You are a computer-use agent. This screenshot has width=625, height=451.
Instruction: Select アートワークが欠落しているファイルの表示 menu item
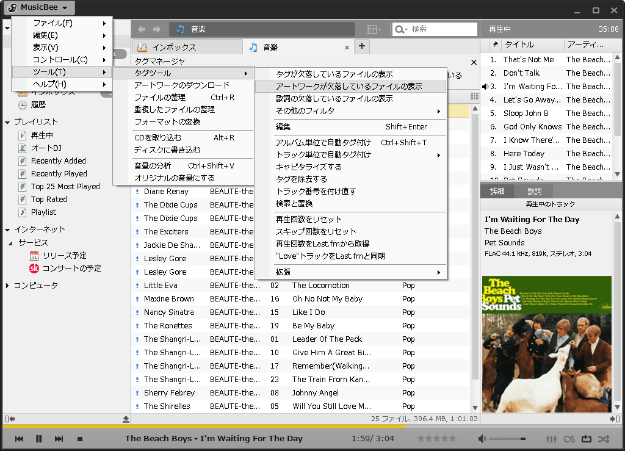pos(349,86)
